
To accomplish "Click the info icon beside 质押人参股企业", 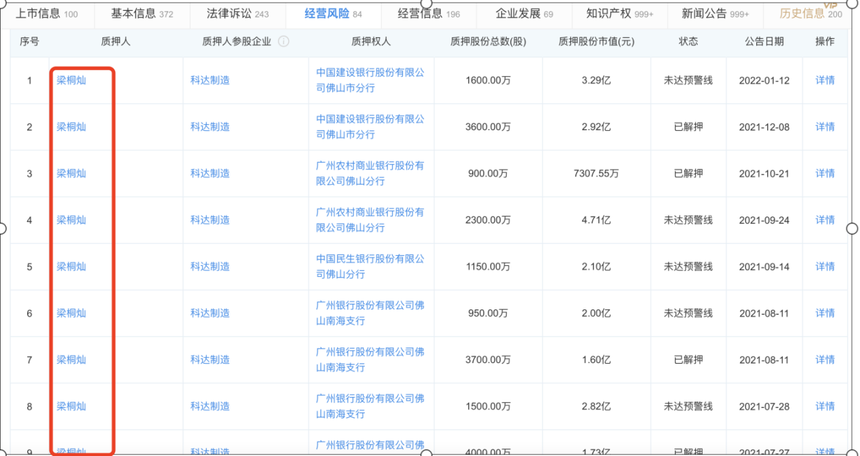I will click(284, 41).
